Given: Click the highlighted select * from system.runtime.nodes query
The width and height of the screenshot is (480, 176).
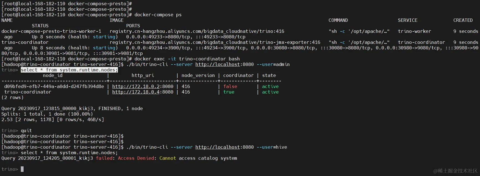Looking at the screenshot, I should tap(69, 70).
